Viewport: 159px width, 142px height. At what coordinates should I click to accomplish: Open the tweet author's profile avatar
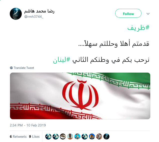(16, 14)
